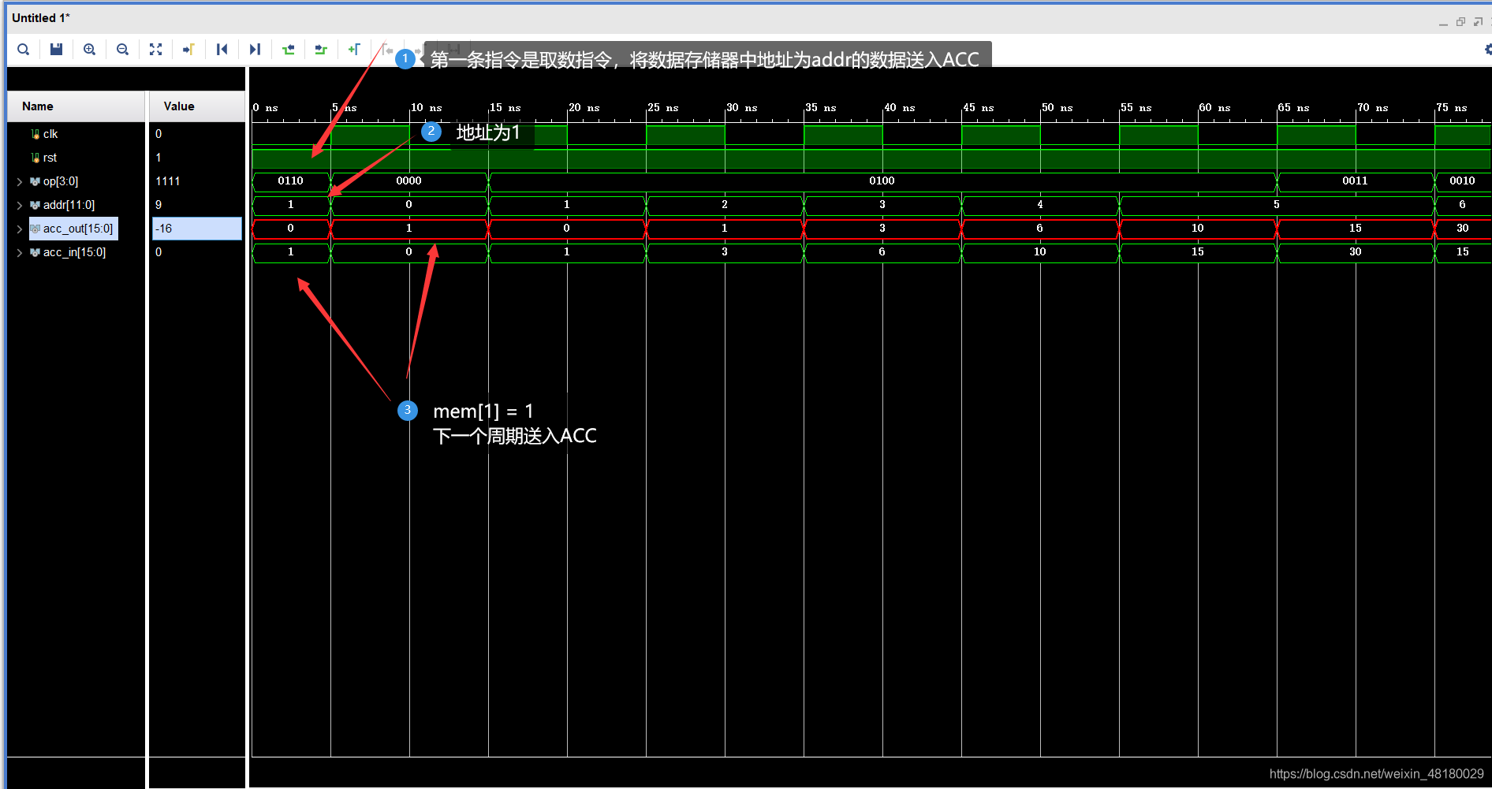Jump to previous transition
Viewport: 1492px width, 789px height.
288,49
